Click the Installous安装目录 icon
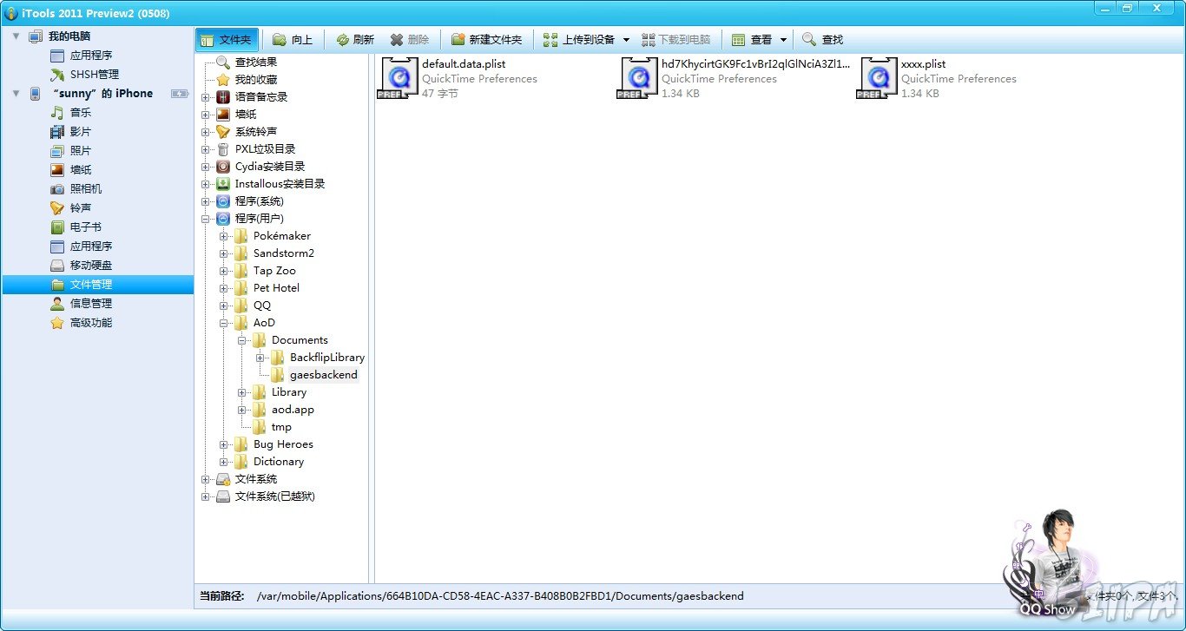The image size is (1186, 631). [x=223, y=184]
